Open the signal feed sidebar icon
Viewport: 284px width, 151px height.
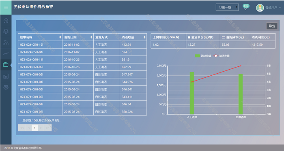[x=6, y=43]
